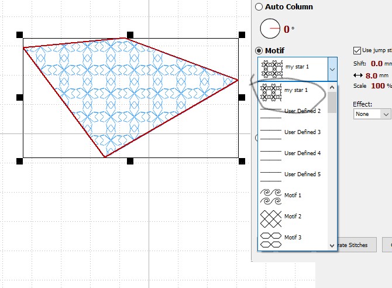Choose User Defined 5 motif

point(293,176)
